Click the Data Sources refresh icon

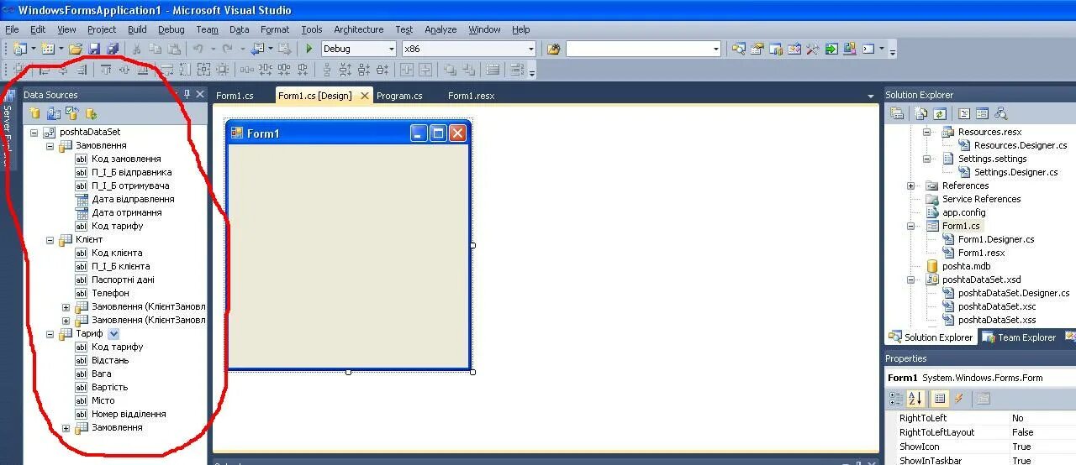tap(92, 113)
